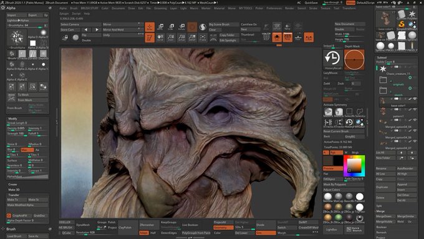Viewport: 424px width, 239px height.
Task: Click the QuickSave button
Action: [311, 2]
